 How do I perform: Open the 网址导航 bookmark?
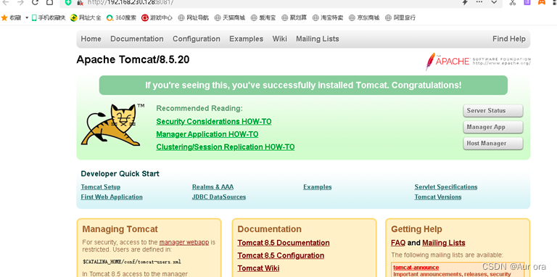tap(193, 17)
